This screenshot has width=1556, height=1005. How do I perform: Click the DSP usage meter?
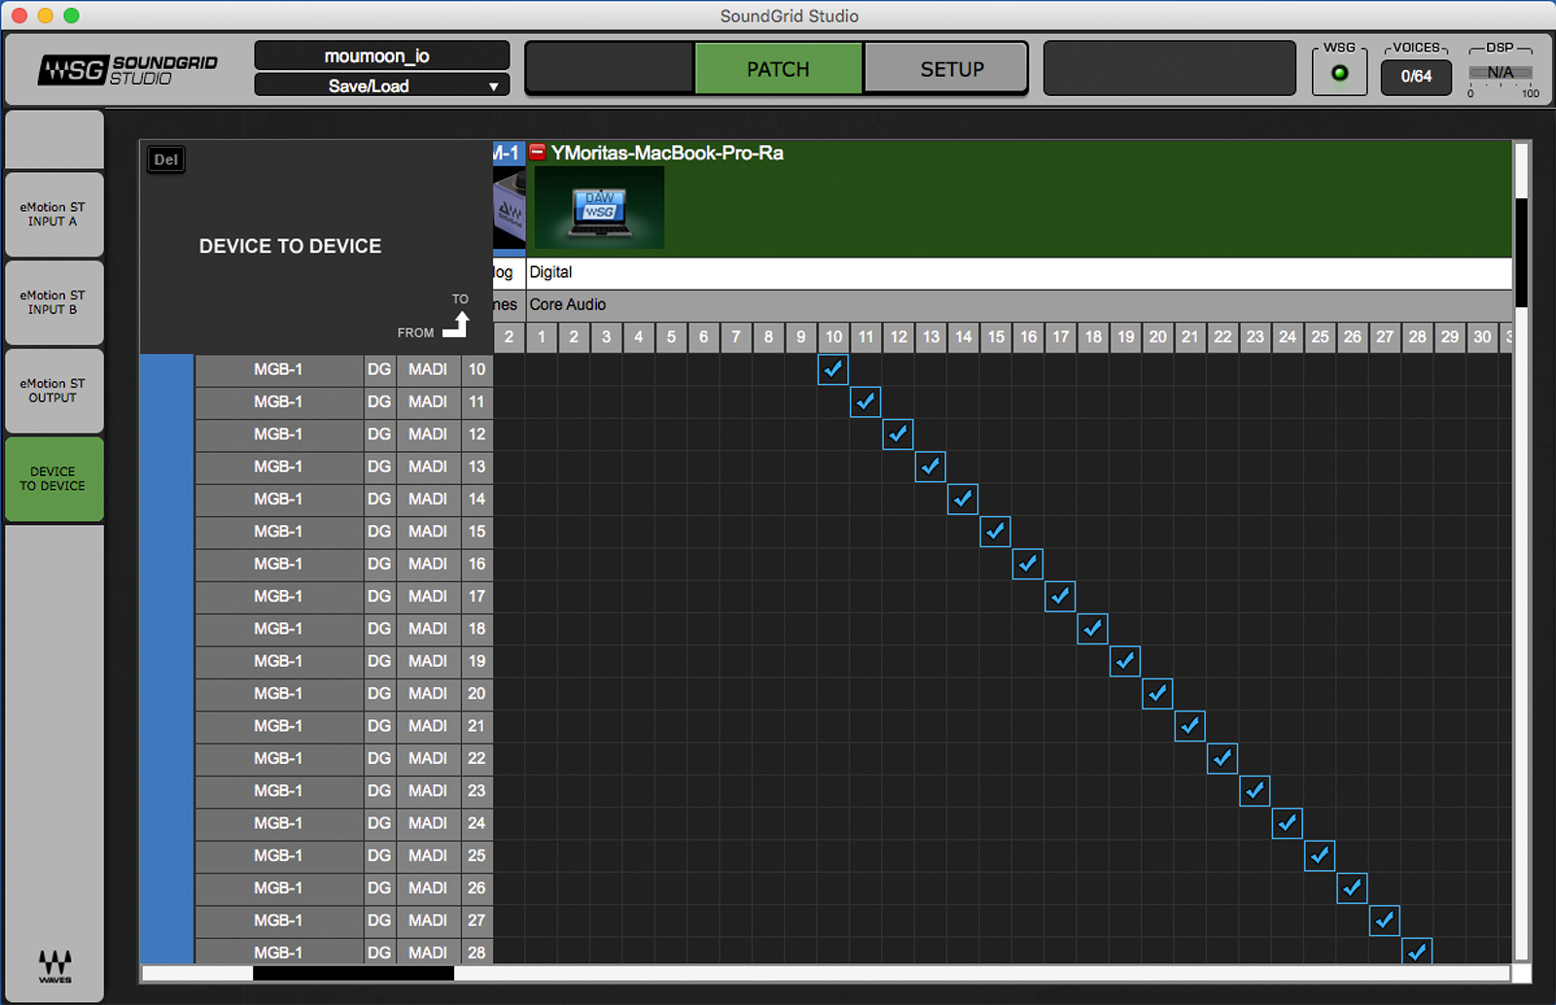[1500, 73]
